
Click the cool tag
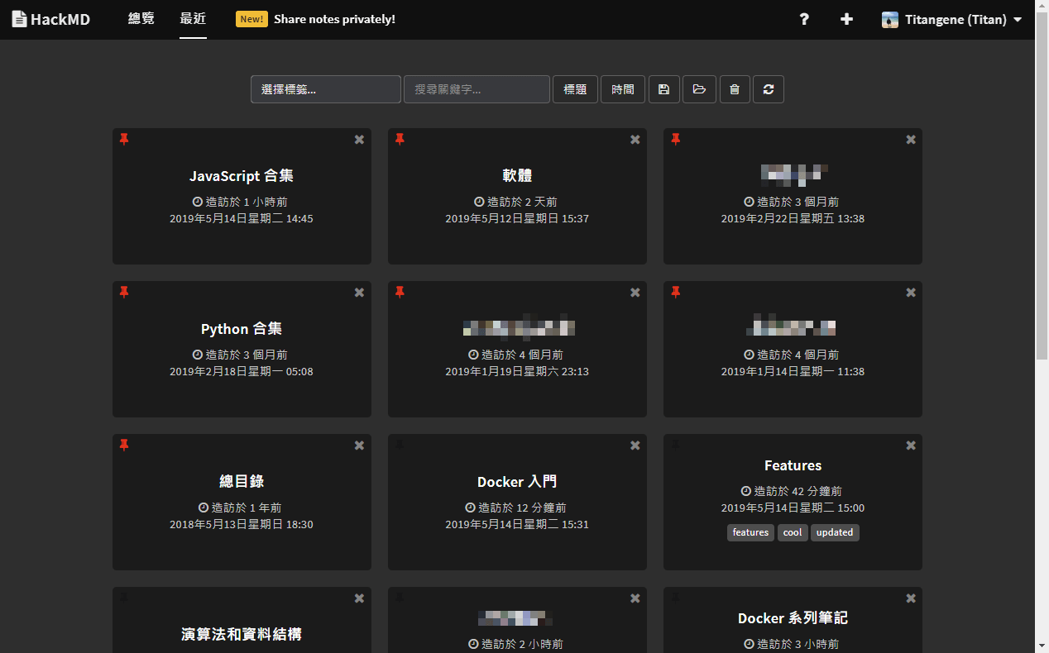793,532
